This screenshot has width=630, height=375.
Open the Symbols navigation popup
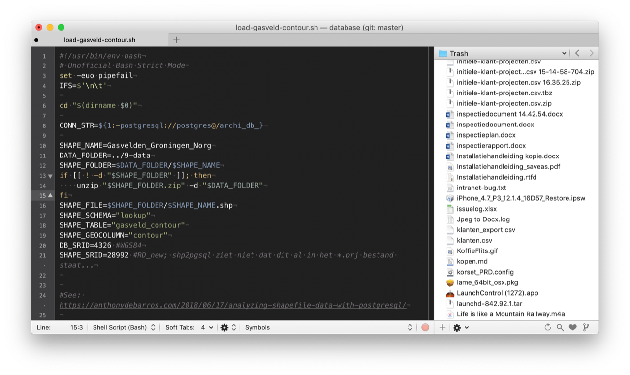click(x=329, y=327)
